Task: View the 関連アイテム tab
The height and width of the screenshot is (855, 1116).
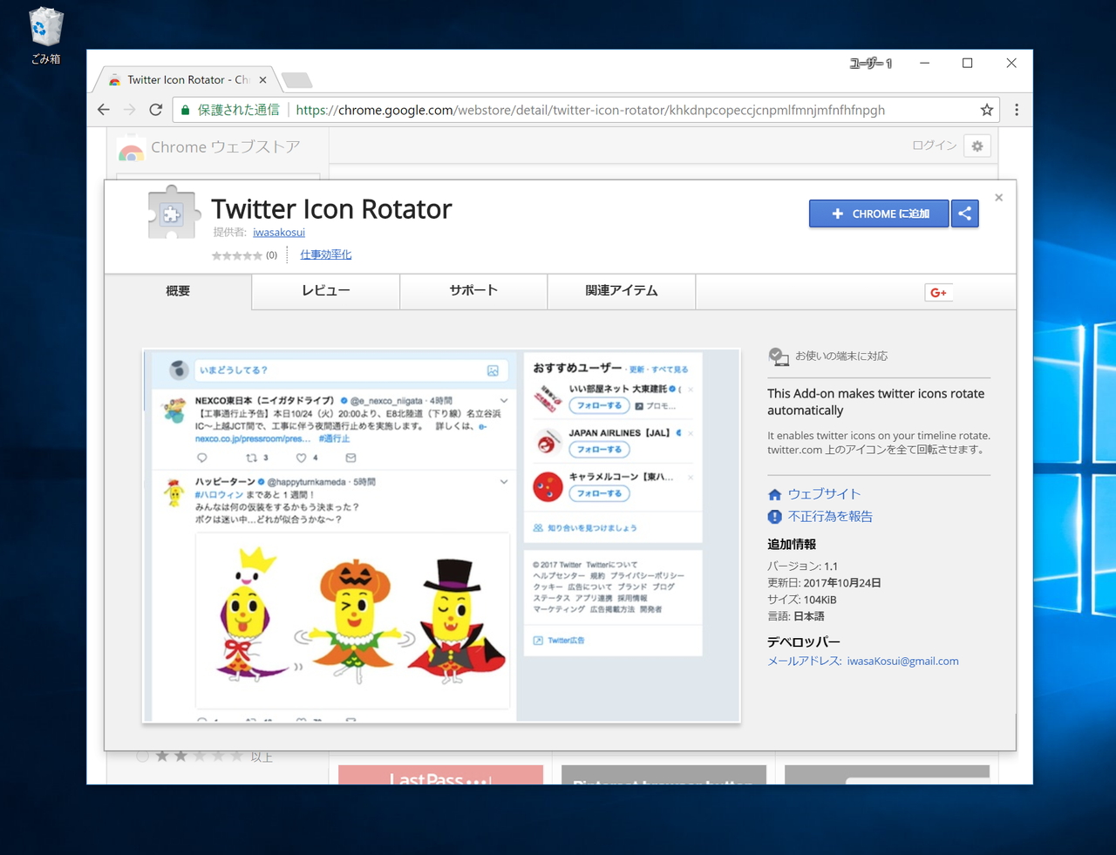Action: point(621,291)
